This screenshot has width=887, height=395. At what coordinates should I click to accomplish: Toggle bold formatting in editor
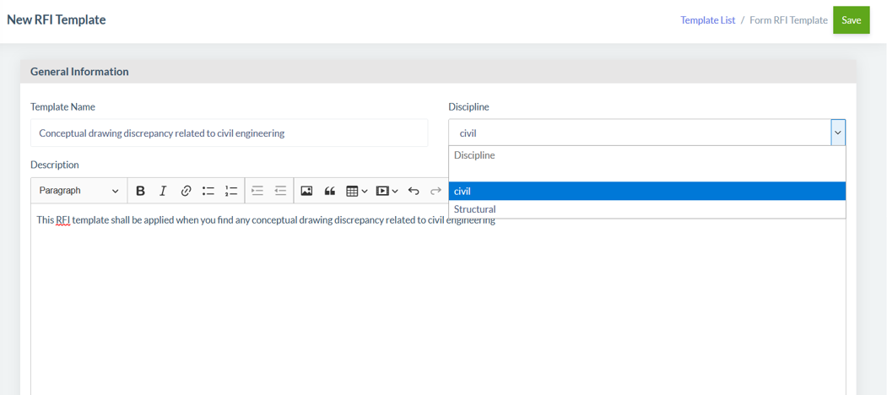coord(140,191)
